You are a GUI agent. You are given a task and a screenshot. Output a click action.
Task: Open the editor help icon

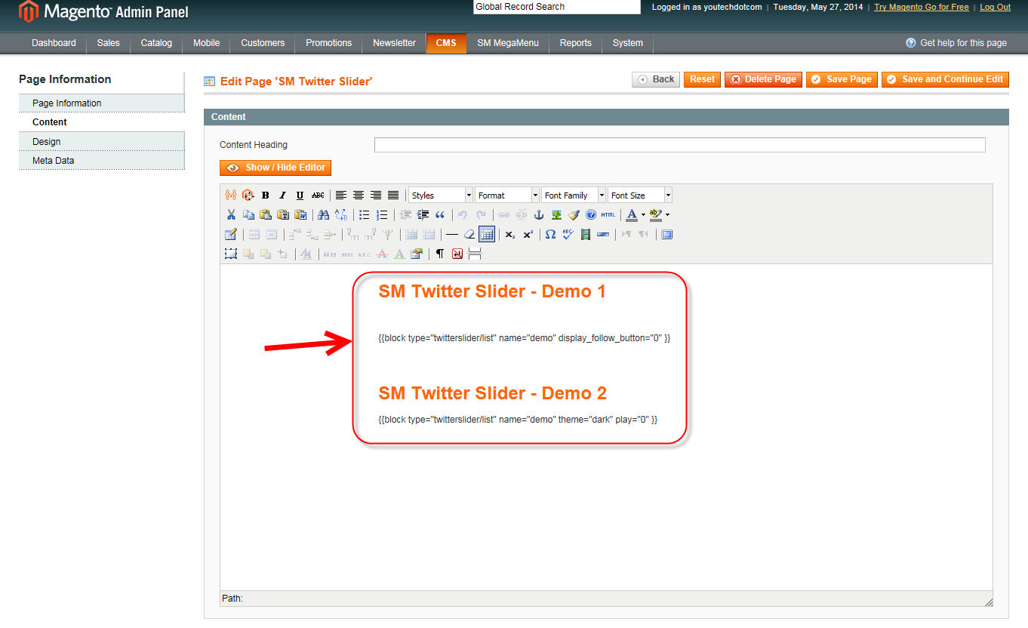pyautogui.click(x=591, y=214)
